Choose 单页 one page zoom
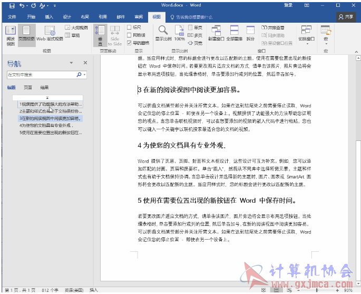361x294 pixels. click(x=195, y=27)
